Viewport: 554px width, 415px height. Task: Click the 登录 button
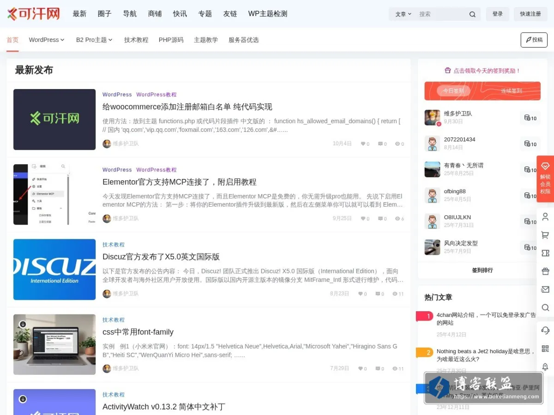click(498, 14)
